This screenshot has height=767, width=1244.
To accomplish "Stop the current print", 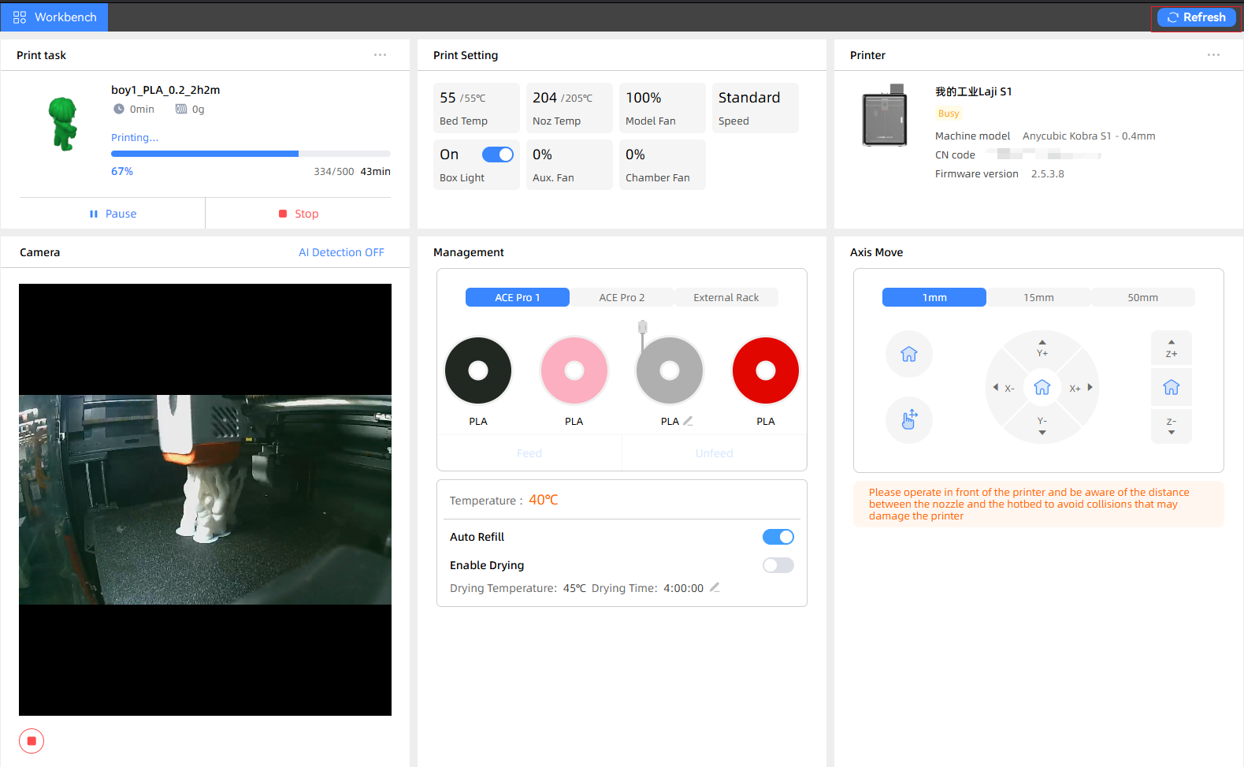I will coord(299,214).
